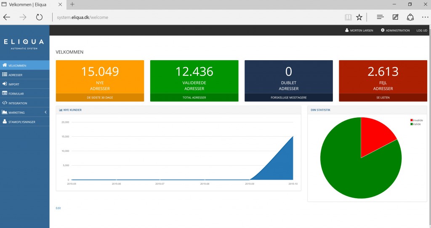Expand the Marketing submenu chevron
431x228 pixels.
45,112
